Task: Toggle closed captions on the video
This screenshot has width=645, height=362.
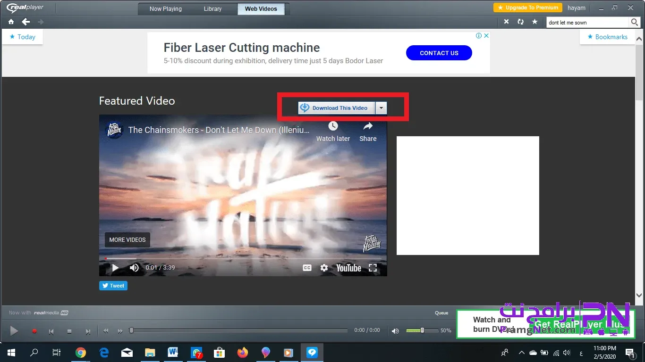Action: point(307,268)
